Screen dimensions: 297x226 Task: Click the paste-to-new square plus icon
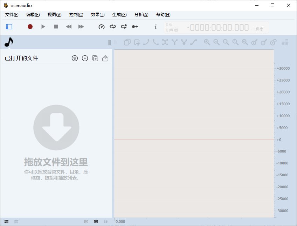(137, 42)
